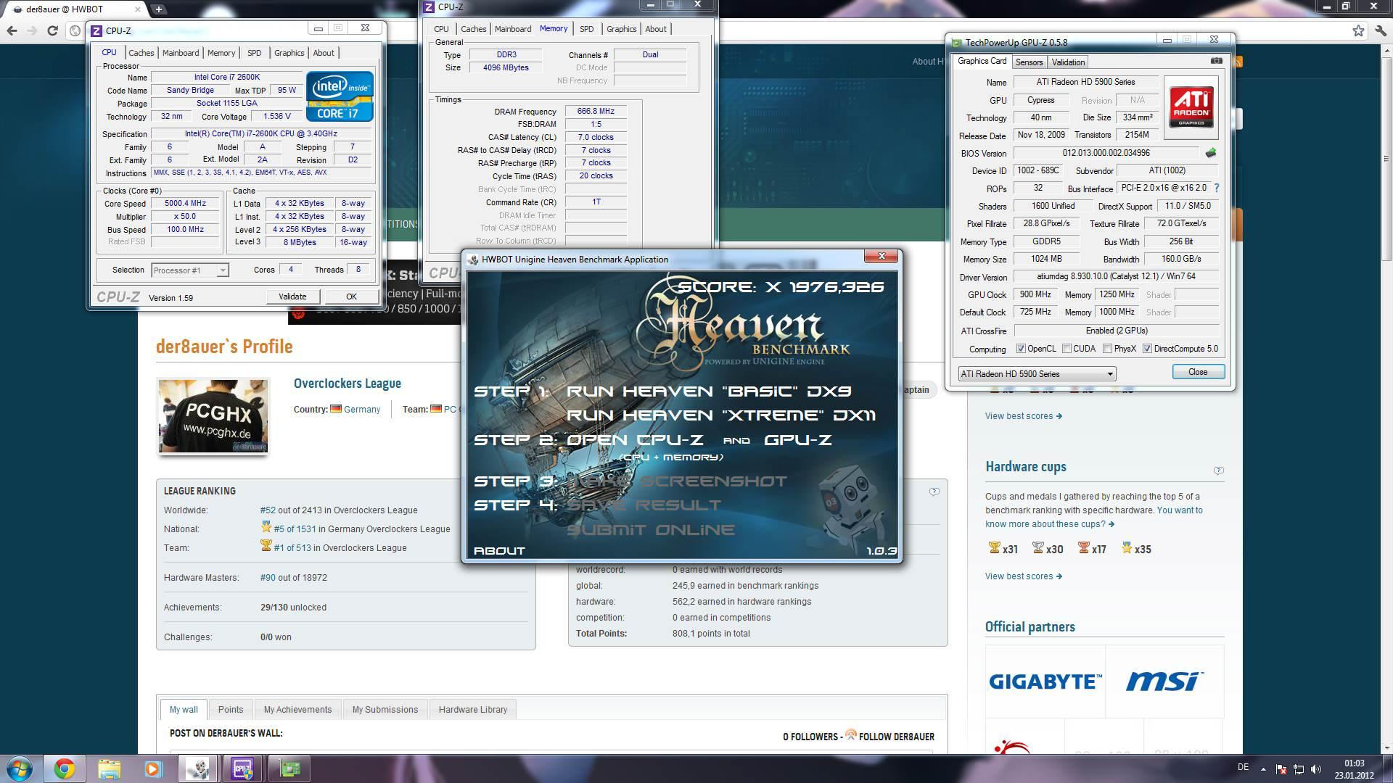Toggle the OpenCL checkbox in GPU-Z
This screenshot has width=1393, height=783.
point(1021,349)
